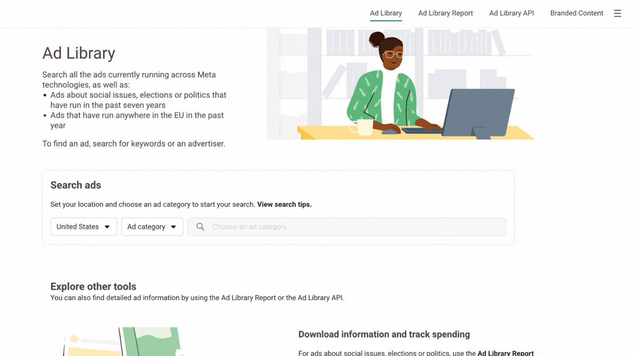
Task: Expand the Ad category dropdown
Action: point(152,227)
